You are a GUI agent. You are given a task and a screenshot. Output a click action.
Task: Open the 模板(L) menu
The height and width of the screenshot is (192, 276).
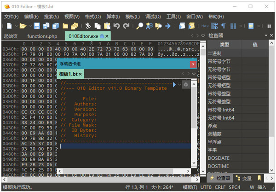tap(132, 16)
